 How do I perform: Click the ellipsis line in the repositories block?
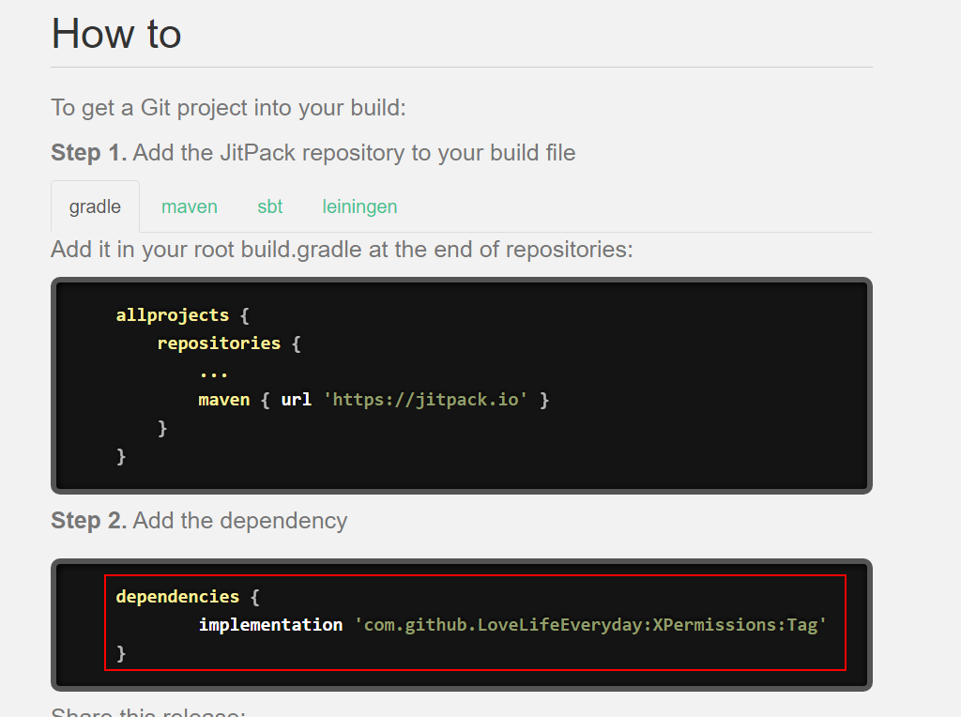tap(213, 374)
